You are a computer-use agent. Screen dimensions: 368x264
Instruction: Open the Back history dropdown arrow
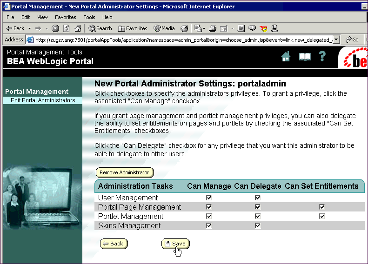(x=29, y=29)
